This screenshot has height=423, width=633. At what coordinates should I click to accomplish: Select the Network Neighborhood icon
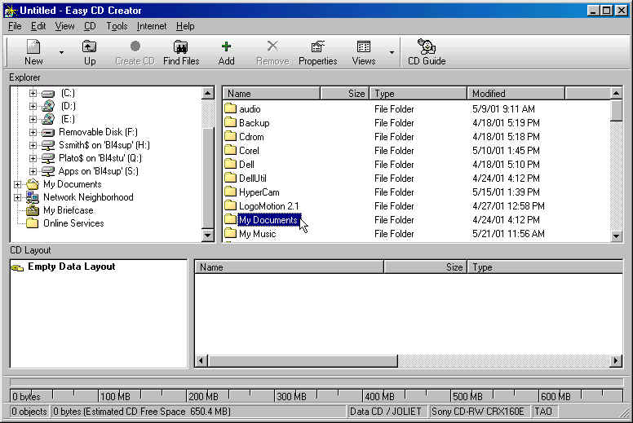[x=33, y=197]
